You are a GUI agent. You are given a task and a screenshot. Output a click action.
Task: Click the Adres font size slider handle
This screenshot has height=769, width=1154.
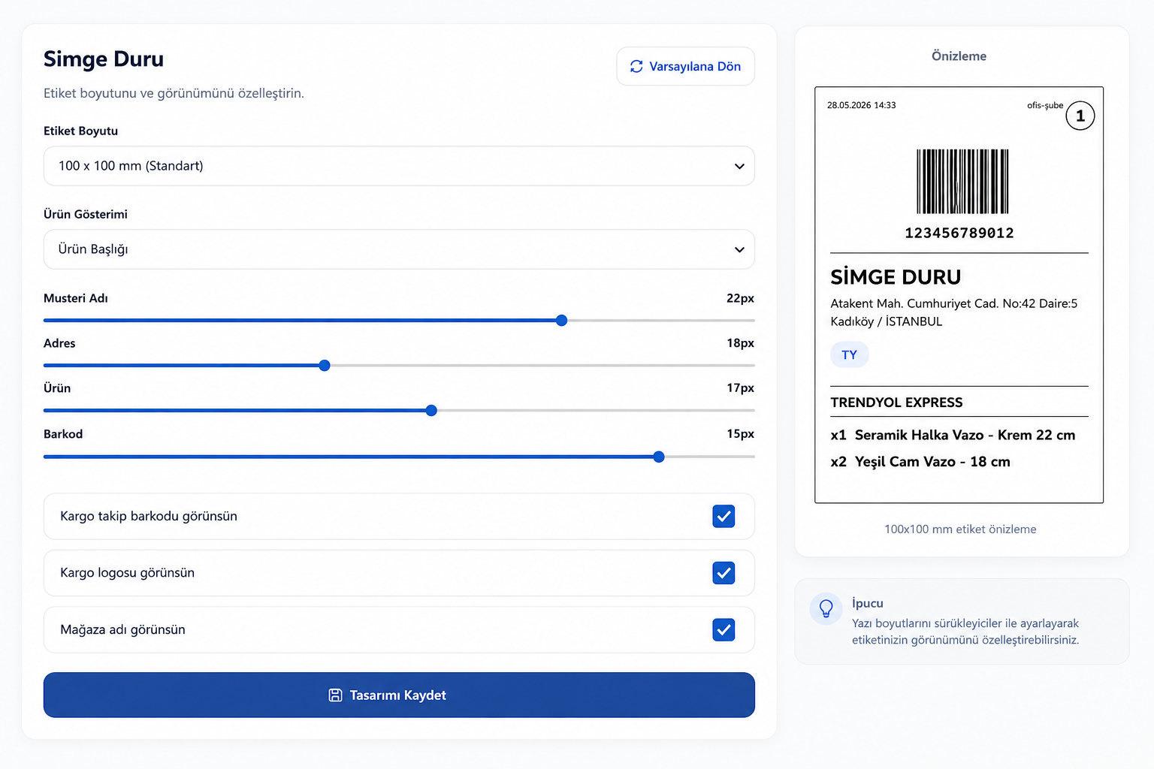pos(325,366)
